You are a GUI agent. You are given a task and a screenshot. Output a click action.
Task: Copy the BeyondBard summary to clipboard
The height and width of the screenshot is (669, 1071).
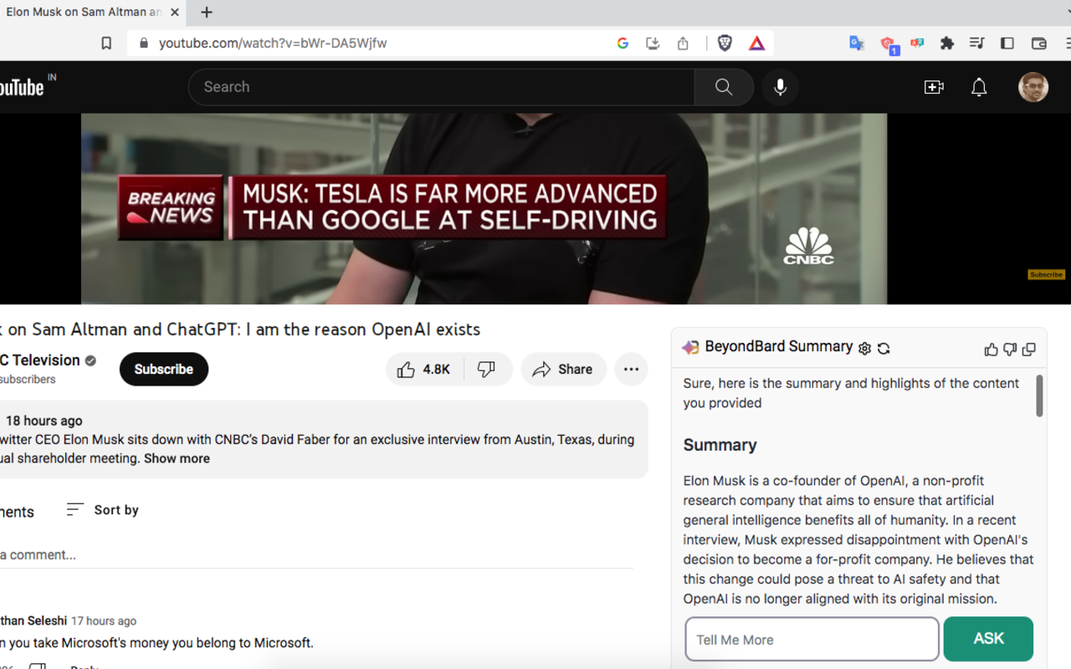point(1028,350)
